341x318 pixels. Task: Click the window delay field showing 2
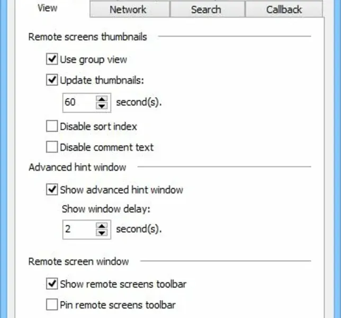[x=78, y=229]
